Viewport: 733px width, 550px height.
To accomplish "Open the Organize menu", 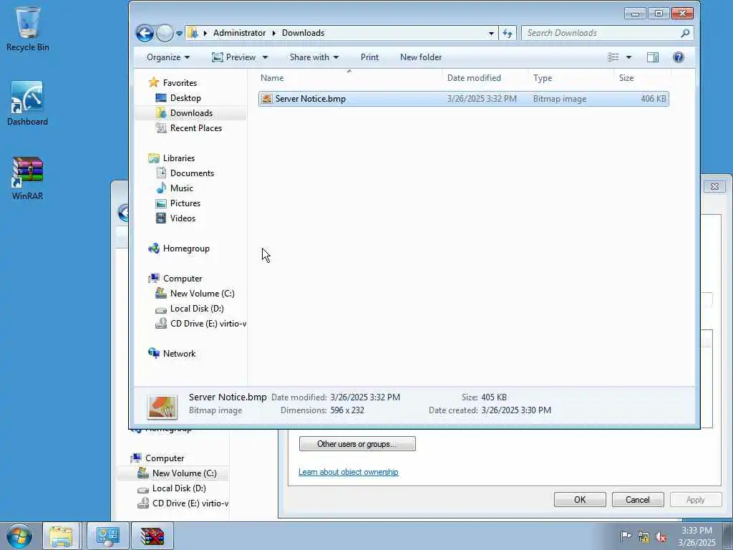I will (168, 57).
